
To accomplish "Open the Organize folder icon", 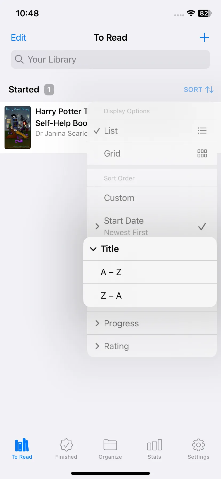I will 110,445.
